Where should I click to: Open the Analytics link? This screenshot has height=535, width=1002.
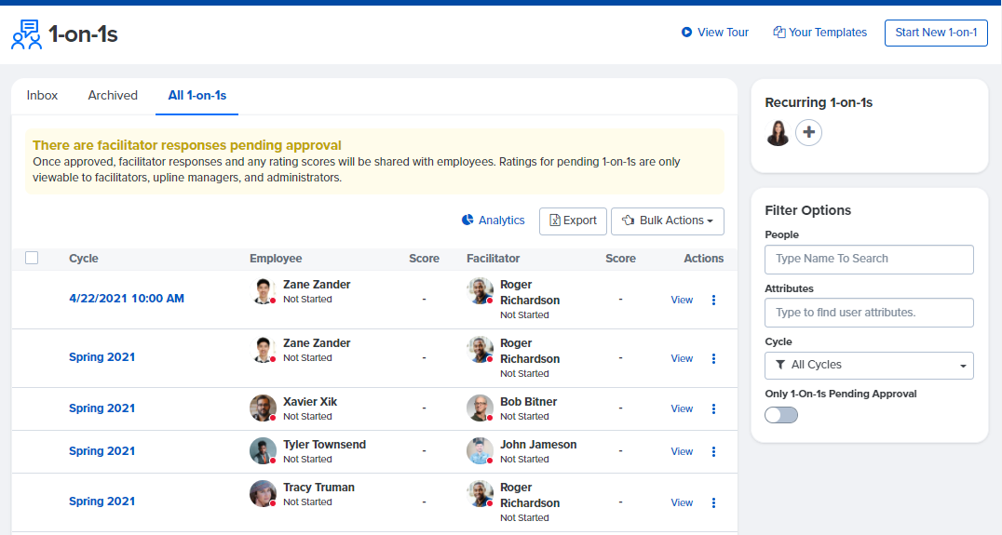[493, 221]
